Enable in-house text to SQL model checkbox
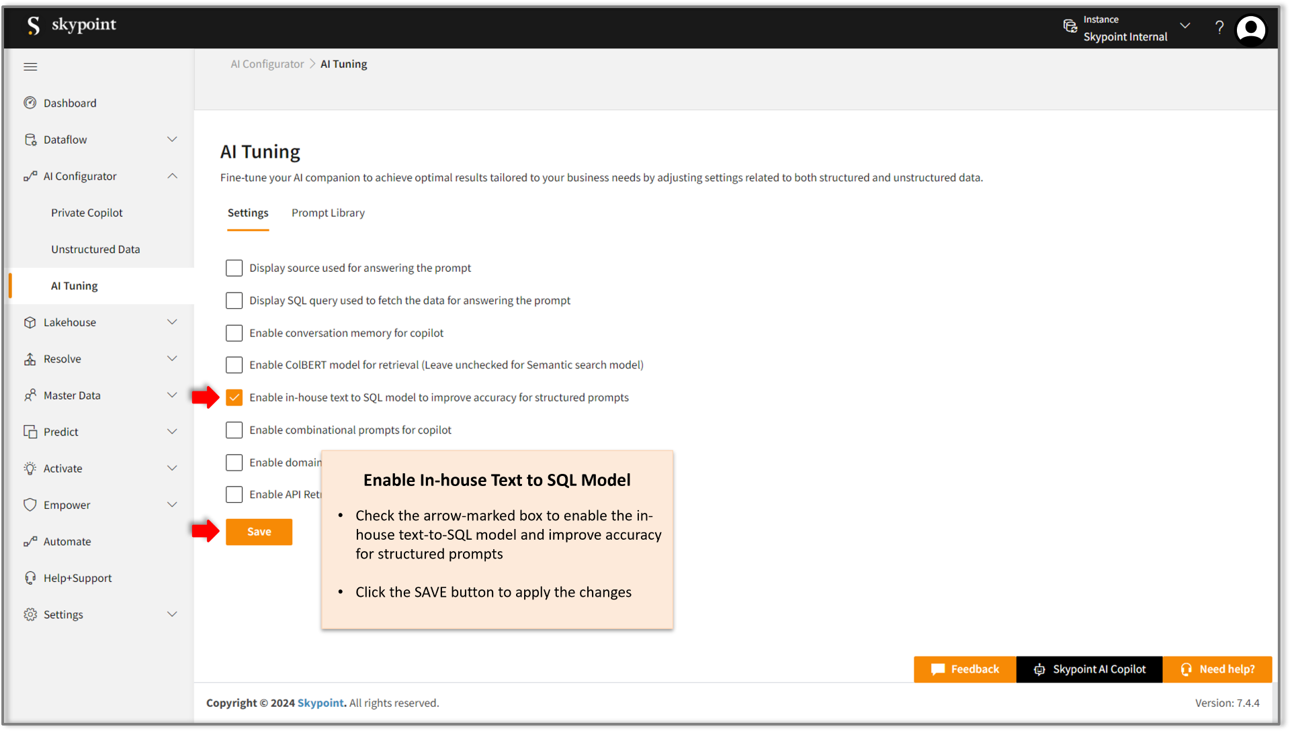The image size is (1290, 731). [x=233, y=397]
